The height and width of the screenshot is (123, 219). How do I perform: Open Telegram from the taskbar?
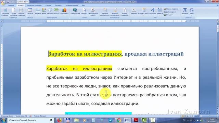pos(110,120)
